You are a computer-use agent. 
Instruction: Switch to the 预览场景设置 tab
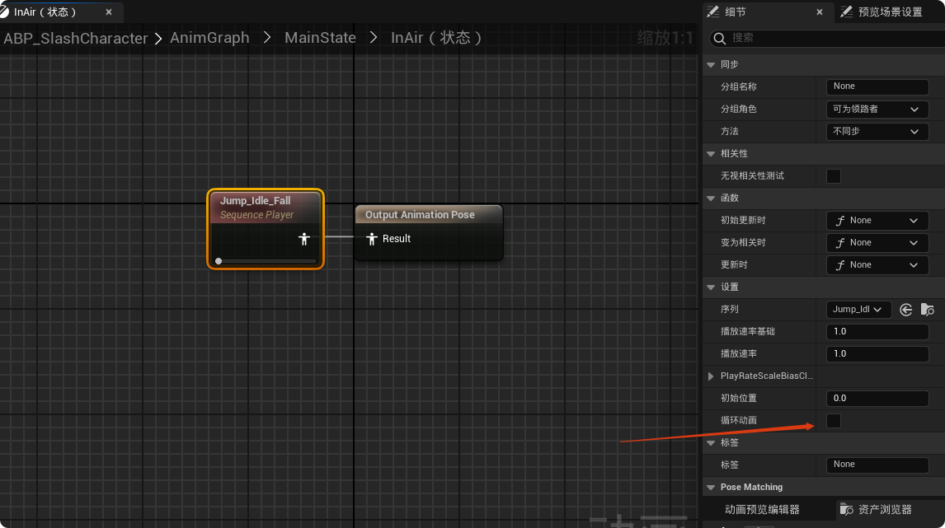[x=890, y=12]
